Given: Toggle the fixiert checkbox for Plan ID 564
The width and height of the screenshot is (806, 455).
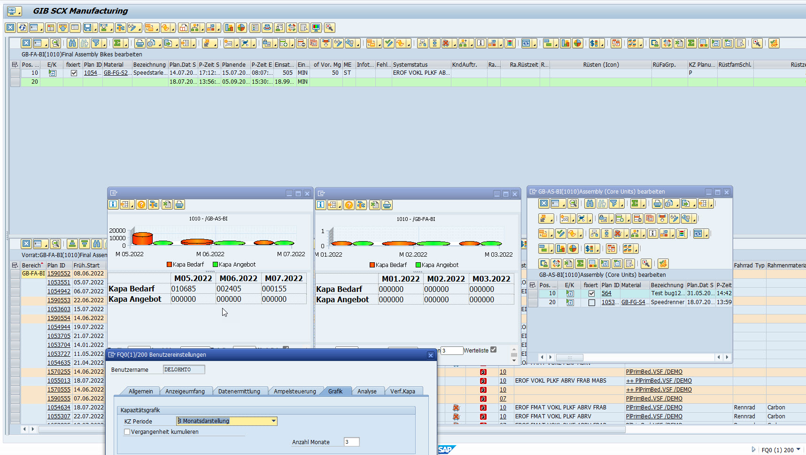Looking at the screenshot, I should tap(591, 293).
